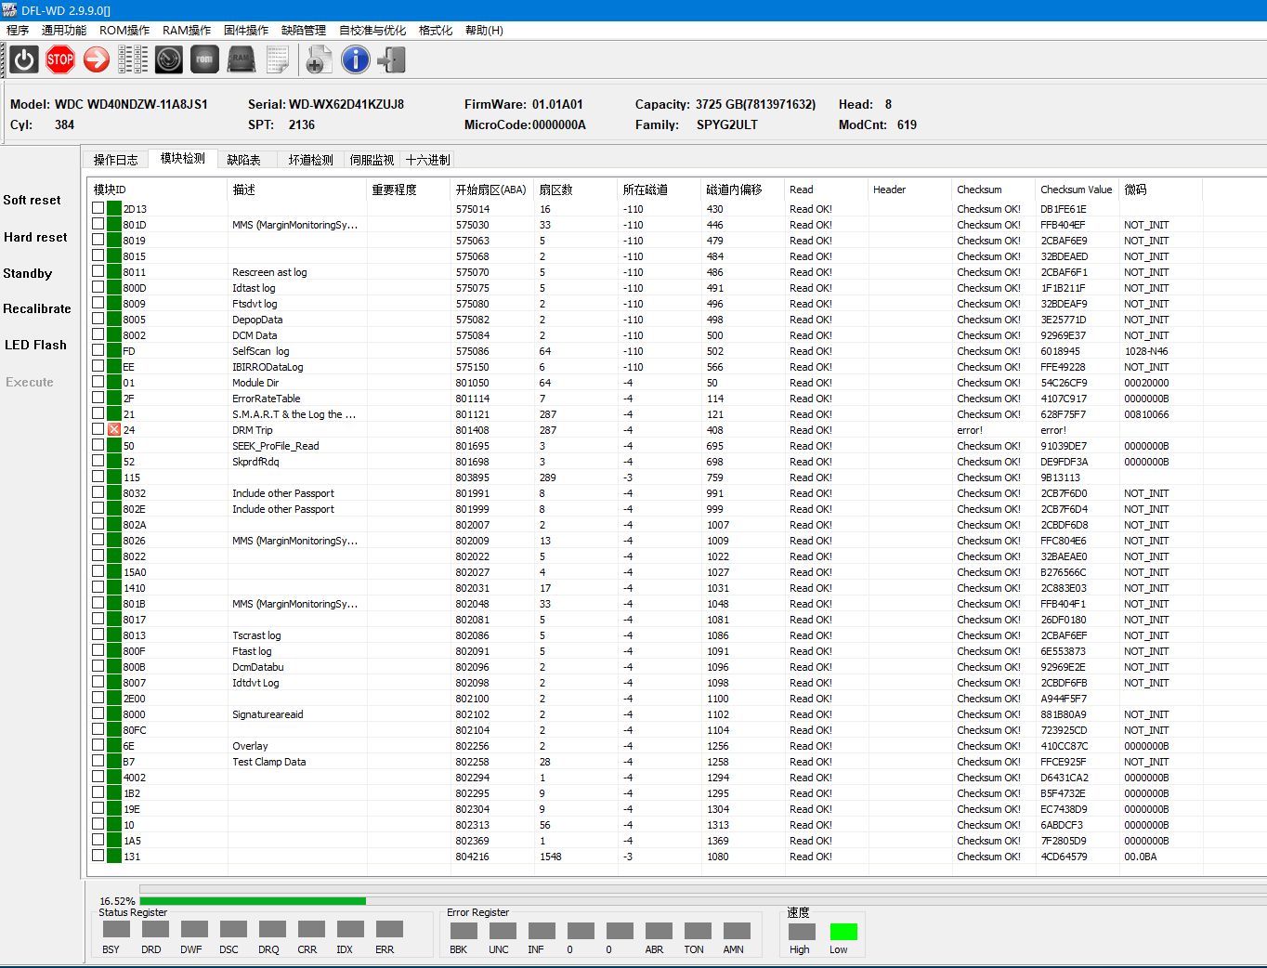The height and width of the screenshot is (968, 1267).
Task: Open the RAM chip toolbar icon
Action: [x=242, y=60]
